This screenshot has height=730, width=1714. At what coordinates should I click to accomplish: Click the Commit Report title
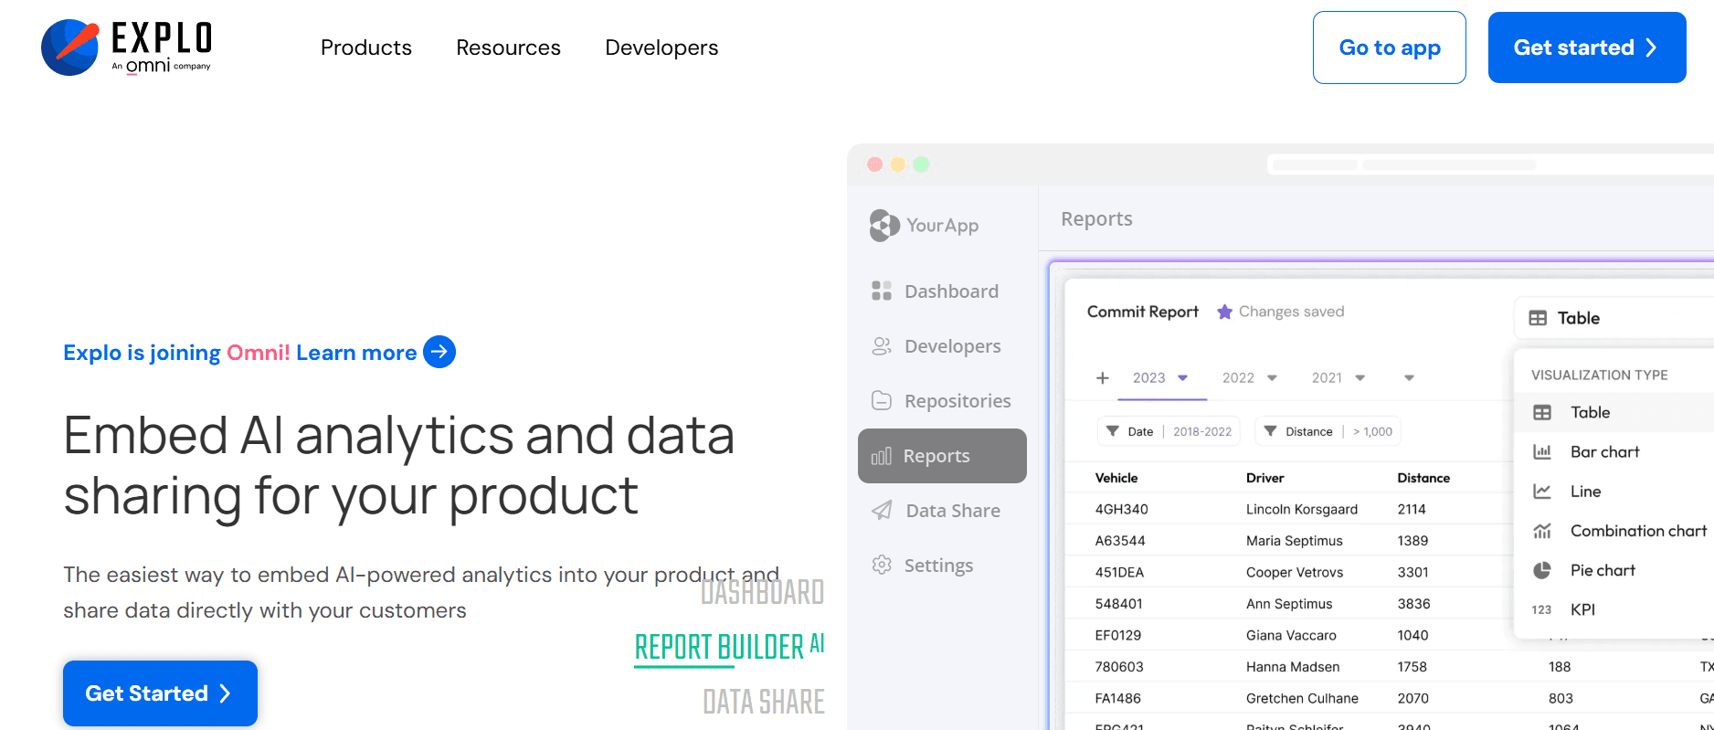pyautogui.click(x=1142, y=312)
